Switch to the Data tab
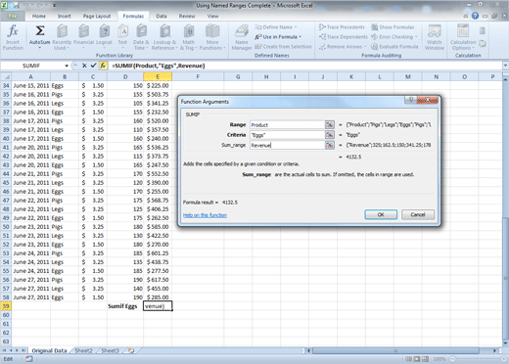Viewport: 509px width, 364px height. pyautogui.click(x=162, y=16)
